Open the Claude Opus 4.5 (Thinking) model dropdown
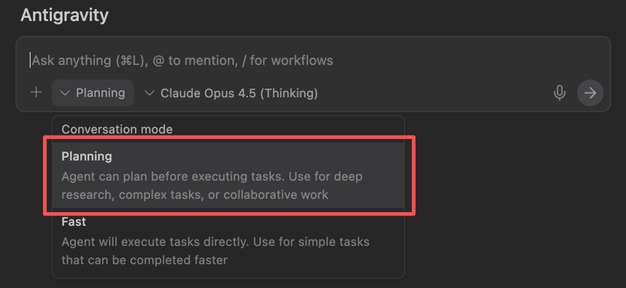This screenshot has width=626, height=288. click(231, 93)
